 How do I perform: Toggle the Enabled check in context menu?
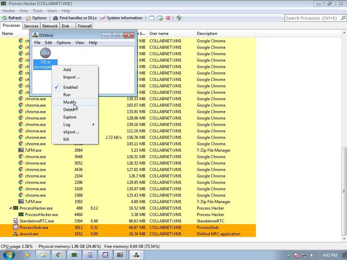click(56, 87)
